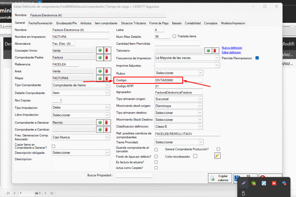Check the Es factura de aduana box
296x197 pixels.
[x=156, y=162]
